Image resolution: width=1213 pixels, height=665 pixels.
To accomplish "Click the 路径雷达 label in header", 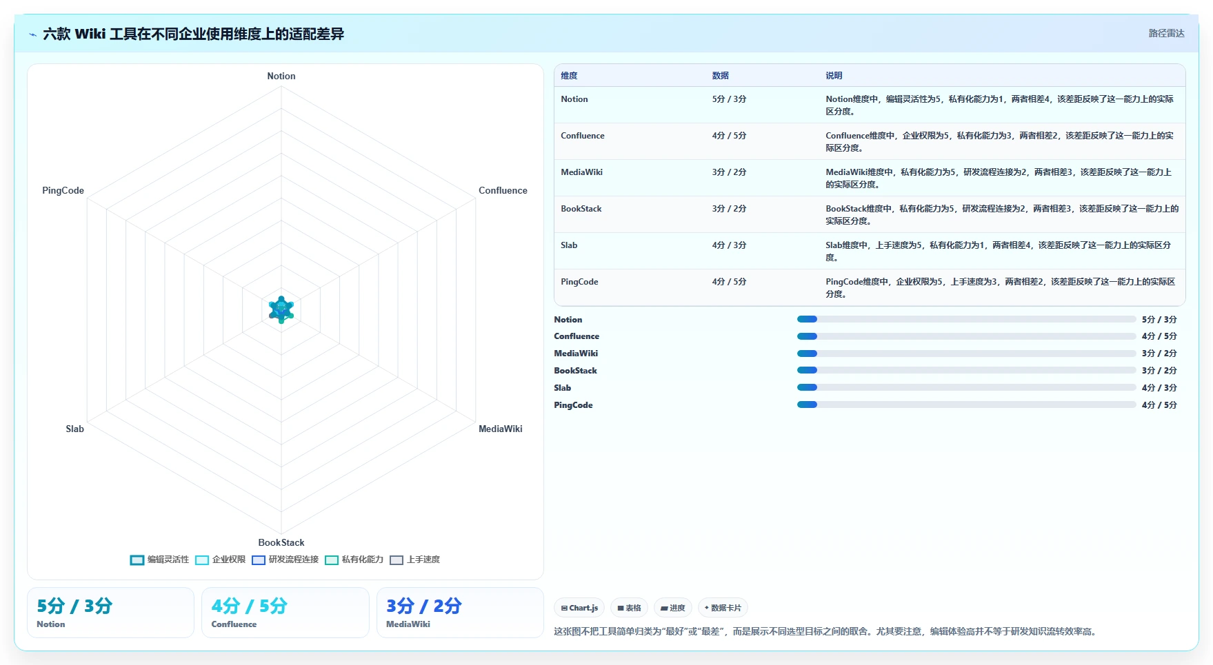I will pyautogui.click(x=1166, y=33).
